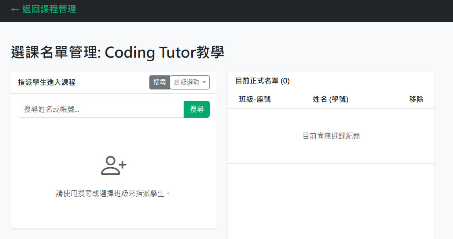
Task: Click the caret arrow on 班級選取
Action: point(204,83)
